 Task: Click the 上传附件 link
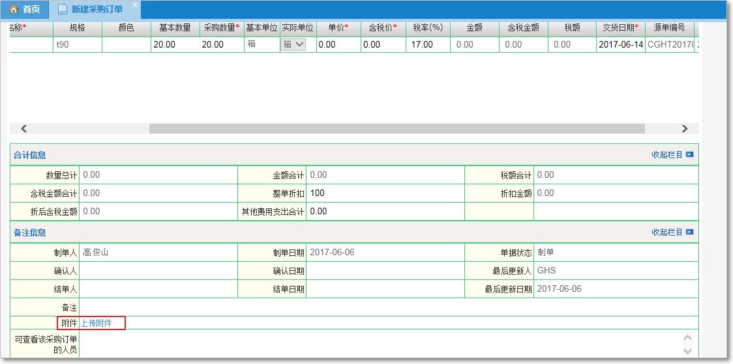coord(96,324)
